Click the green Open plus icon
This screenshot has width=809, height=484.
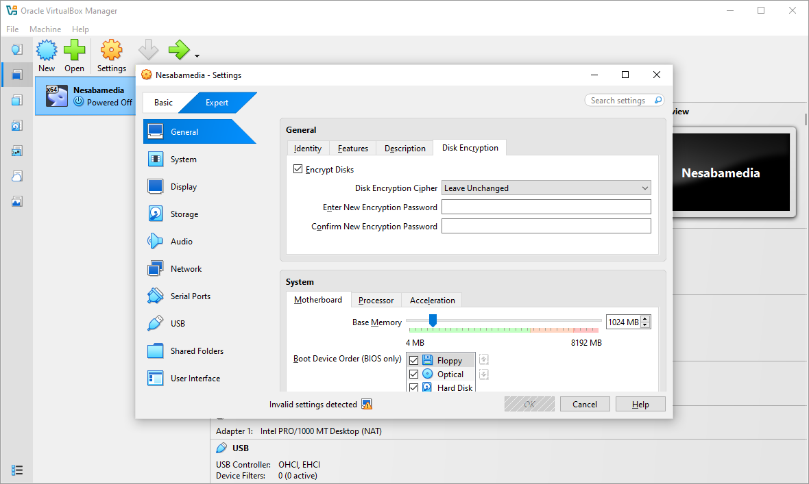(x=74, y=51)
